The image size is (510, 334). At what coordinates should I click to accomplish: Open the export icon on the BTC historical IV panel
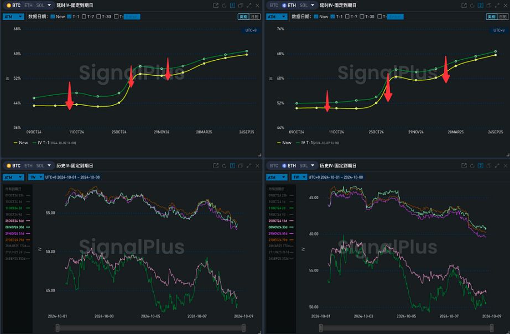[x=216, y=165]
